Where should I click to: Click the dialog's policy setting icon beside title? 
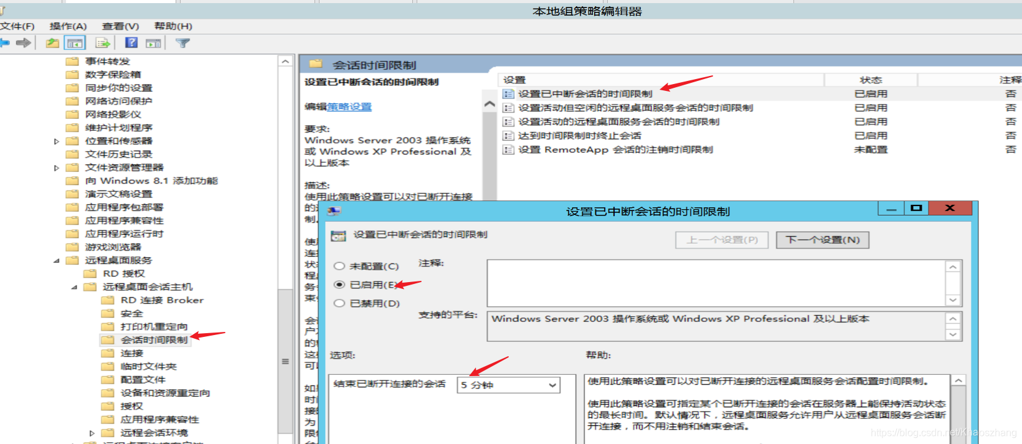(338, 235)
